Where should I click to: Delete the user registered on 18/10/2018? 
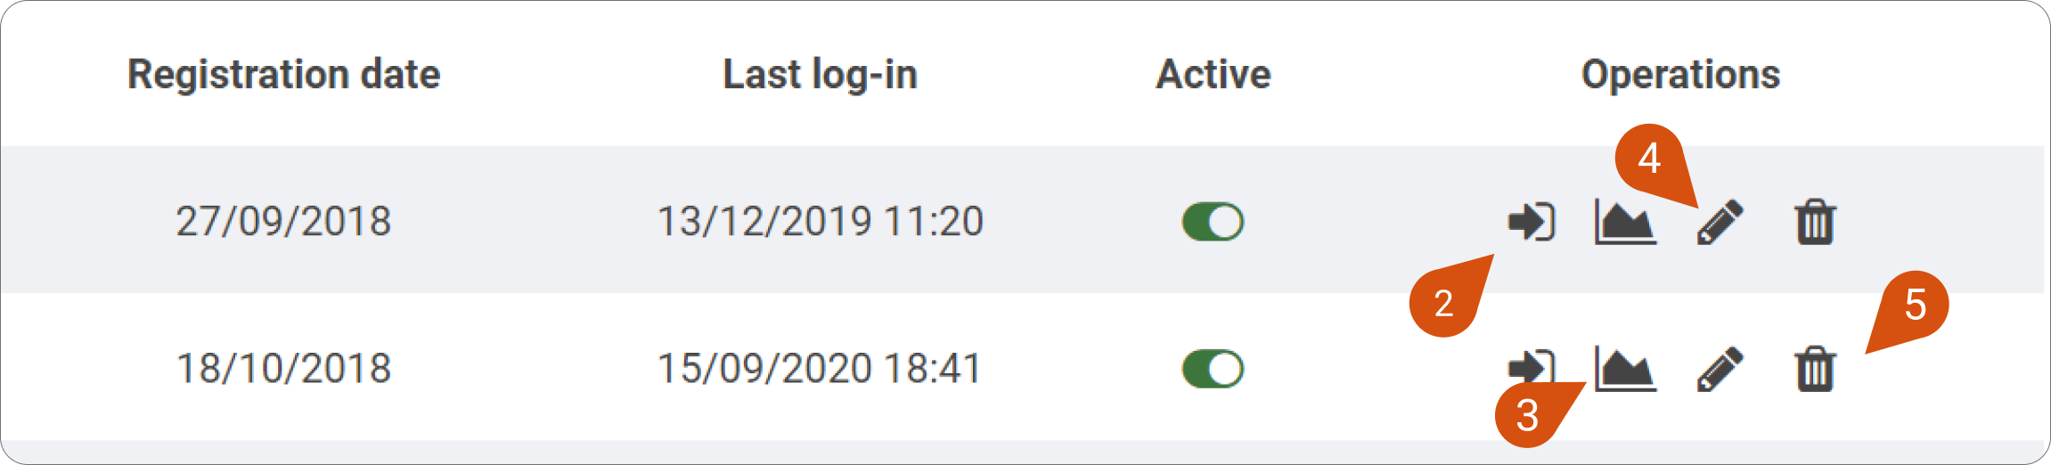pyautogui.click(x=1815, y=369)
